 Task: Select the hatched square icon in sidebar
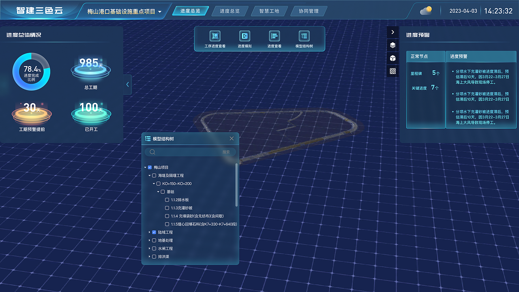pyautogui.click(x=392, y=71)
